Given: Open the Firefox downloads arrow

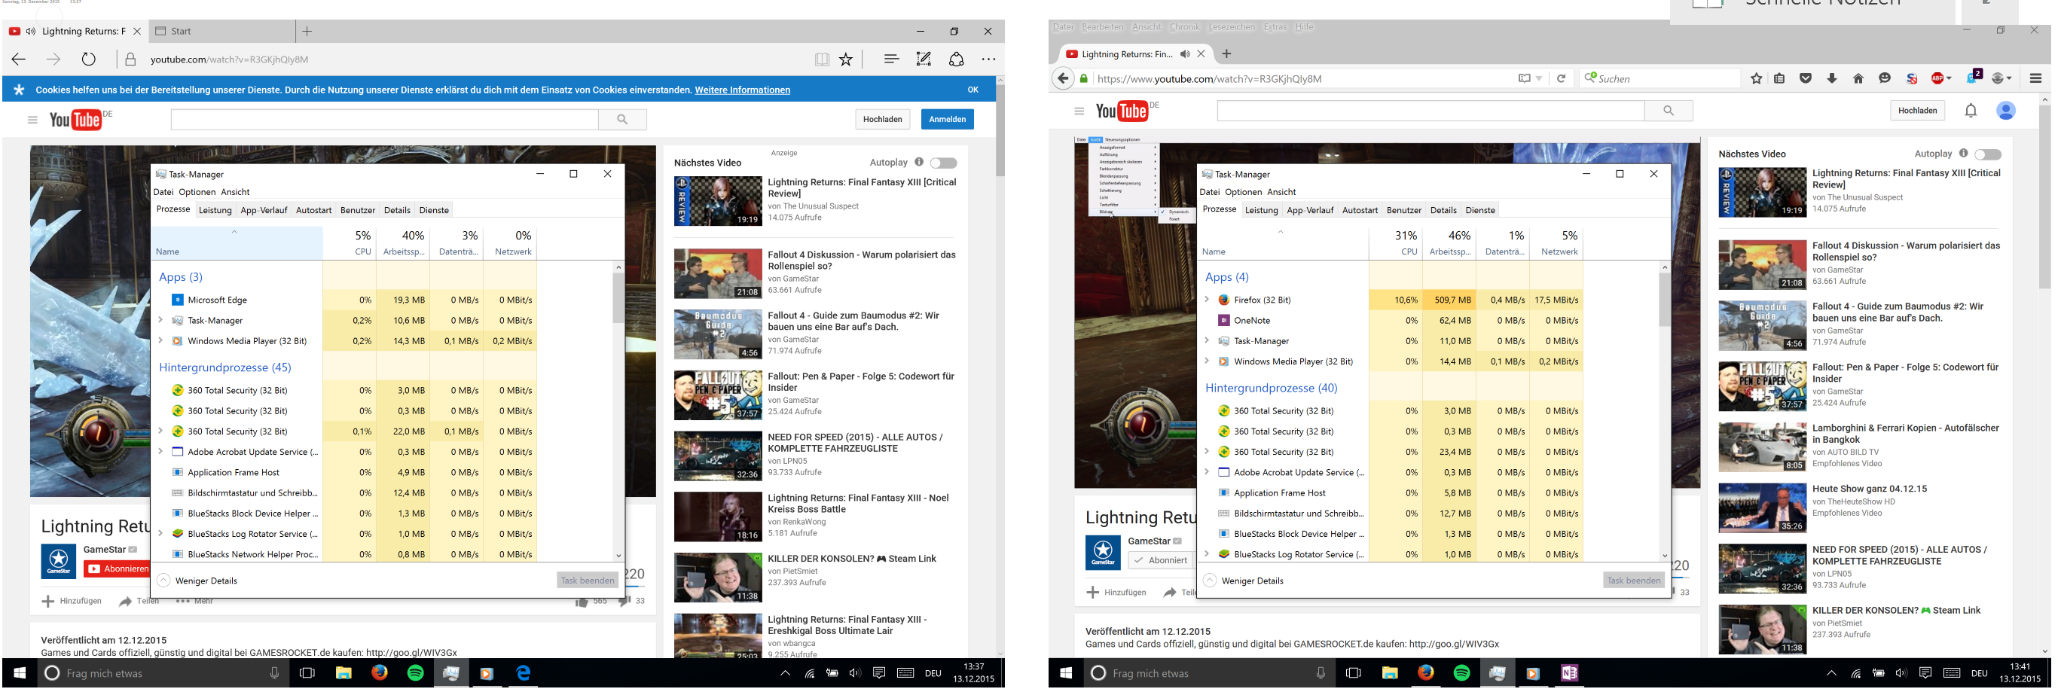Looking at the screenshot, I should pos(1832,78).
